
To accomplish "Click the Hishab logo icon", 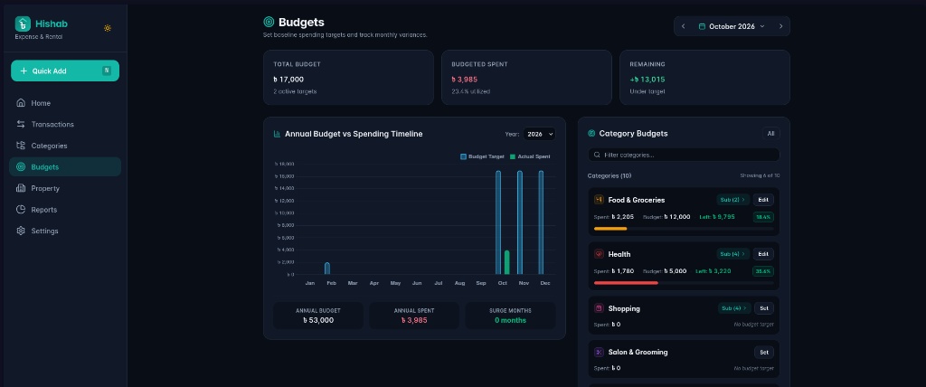I will pyautogui.click(x=23, y=24).
